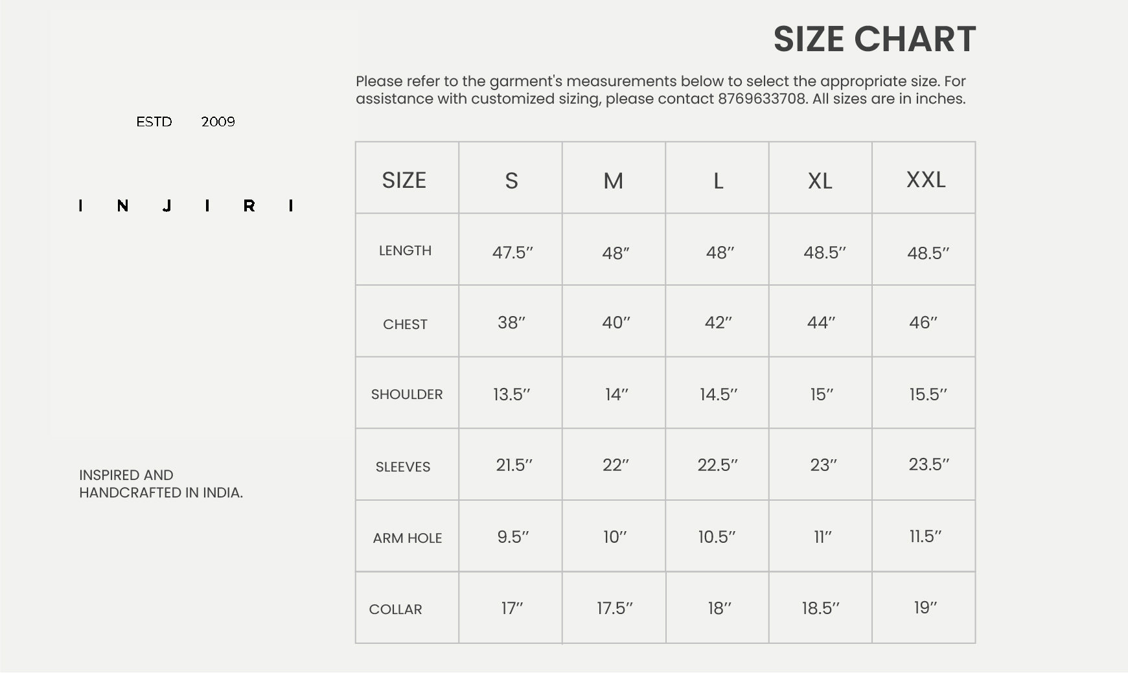Select the S size column header

[511, 180]
